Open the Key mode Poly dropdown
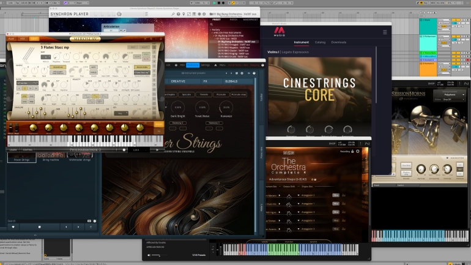This screenshot has width=471, height=265. (x=121, y=113)
